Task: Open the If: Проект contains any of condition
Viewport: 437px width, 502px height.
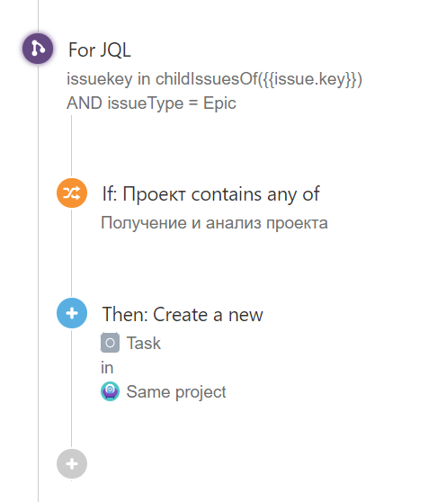Action: point(210,194)
